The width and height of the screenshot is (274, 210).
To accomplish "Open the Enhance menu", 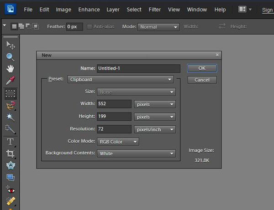I will pos(89,10).
